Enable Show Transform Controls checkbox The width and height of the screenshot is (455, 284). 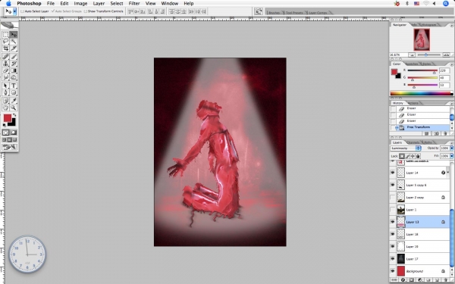85,11
